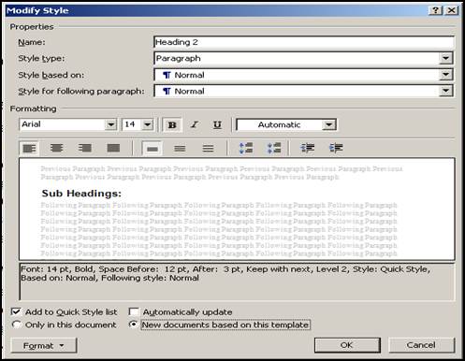Viewport: 465px width, 361px height.
Task: Set double line spacing
Action: pyautogui.click(x=208, y=149)
